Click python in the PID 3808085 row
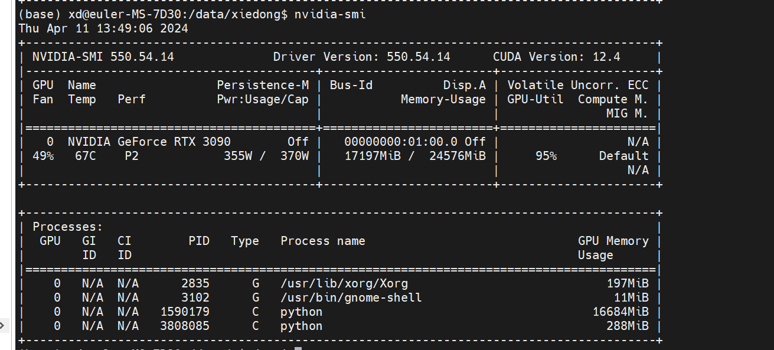The width and height of the screenshot is (774, 350). pos(302,326)
